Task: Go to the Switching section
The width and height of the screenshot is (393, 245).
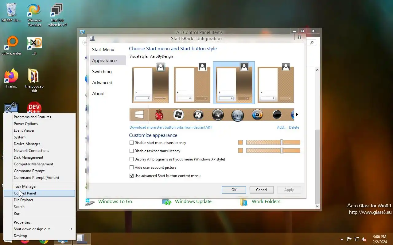Action: (x=108, y=72)
